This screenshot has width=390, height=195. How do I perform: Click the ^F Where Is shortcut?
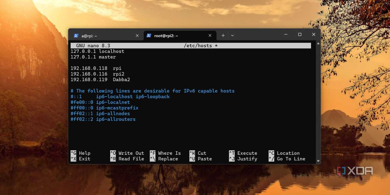pyautogui.click(x=165, y=153)
